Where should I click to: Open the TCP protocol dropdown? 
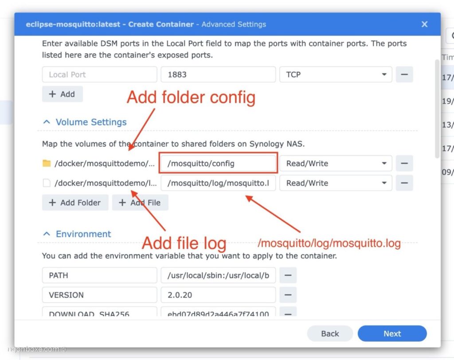[336, 75]
